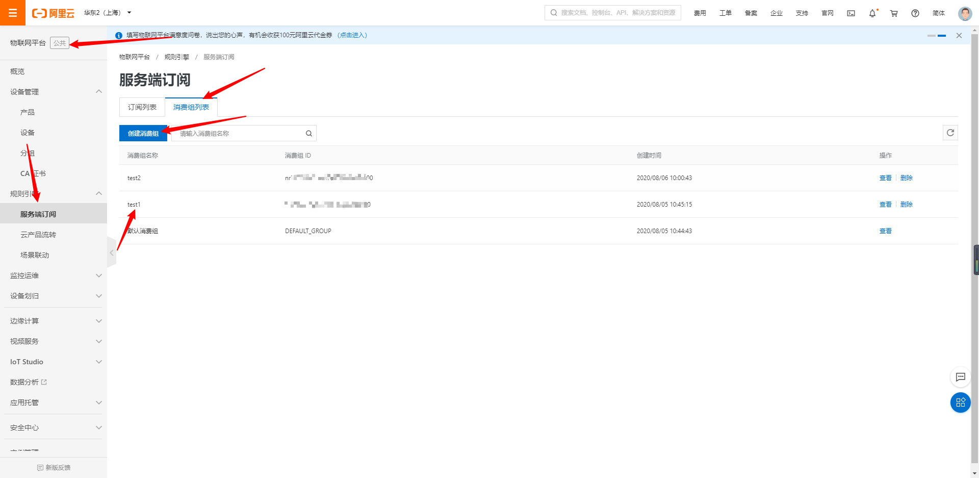Click the Alibaba Cloud logo
The width and height of the screenshot is (979, 478).
[x=53, y=13]
